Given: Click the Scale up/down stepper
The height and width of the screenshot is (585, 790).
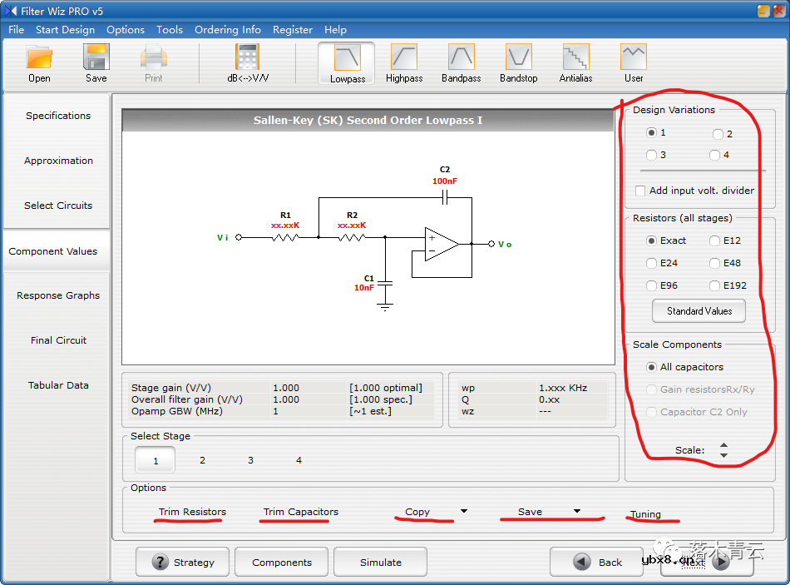Looking at the screenshot, I should click(723, 450).
